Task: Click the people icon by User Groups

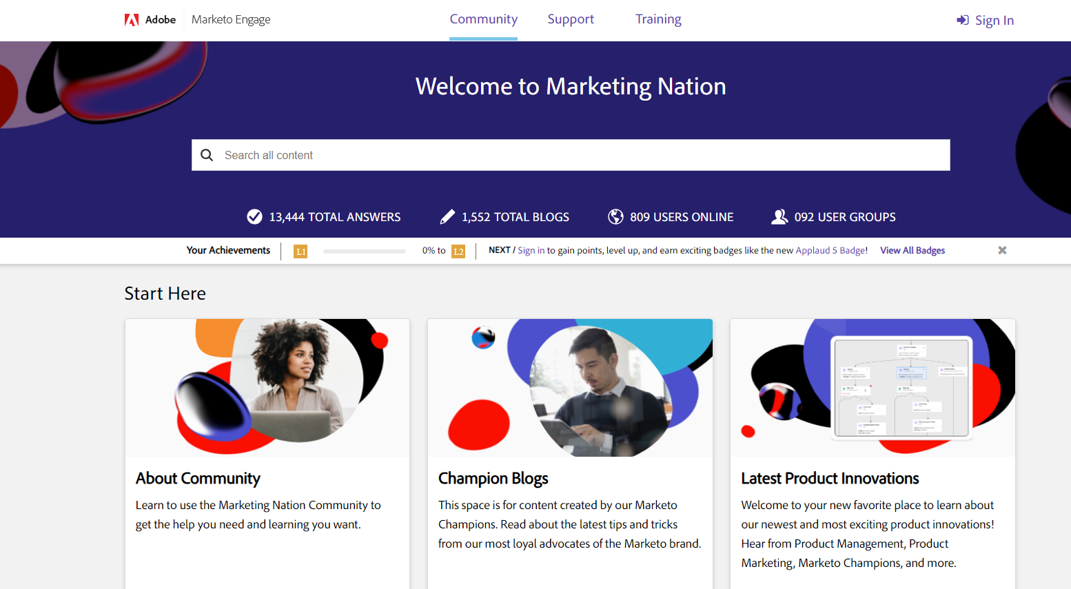Action: coord(779,217)
